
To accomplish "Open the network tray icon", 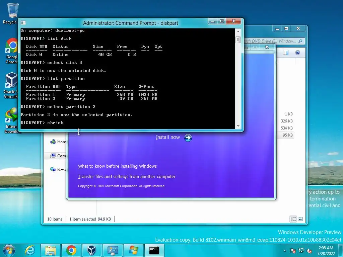I will 301,251.
